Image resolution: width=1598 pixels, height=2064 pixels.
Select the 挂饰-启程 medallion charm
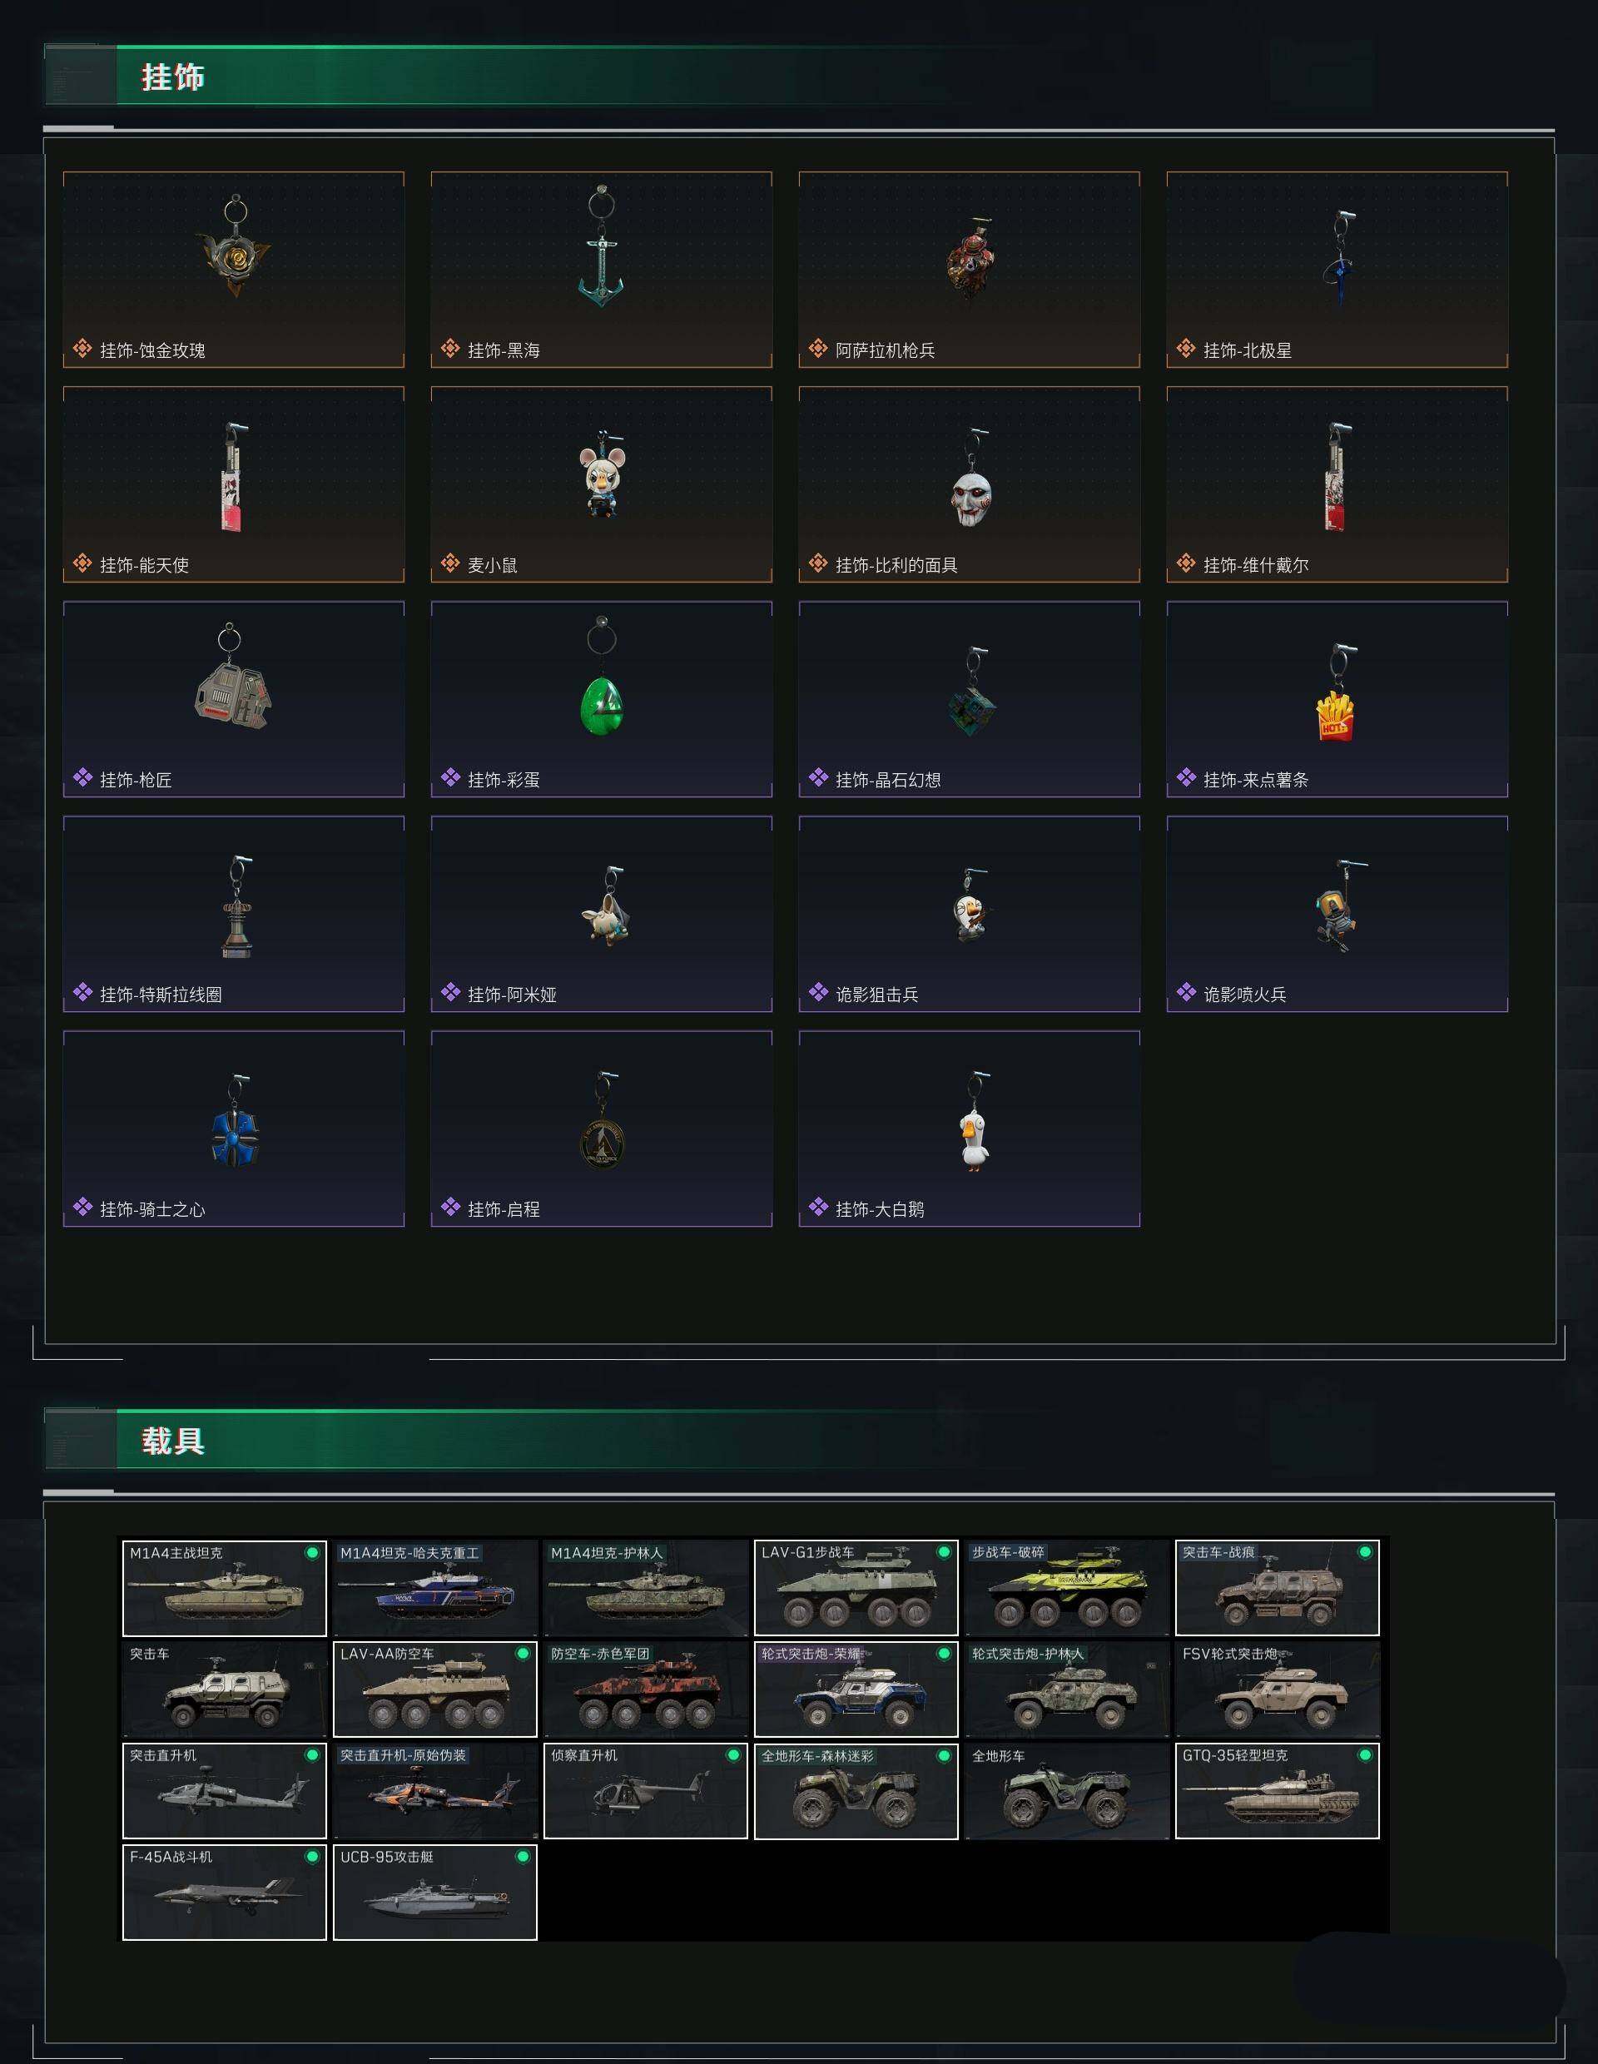pyautogui.click(x=601, y=1129)
